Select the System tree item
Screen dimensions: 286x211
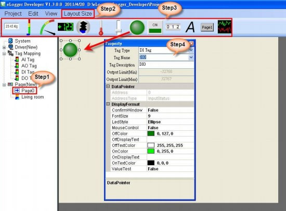pyautogui.click(x=22, y=41)
